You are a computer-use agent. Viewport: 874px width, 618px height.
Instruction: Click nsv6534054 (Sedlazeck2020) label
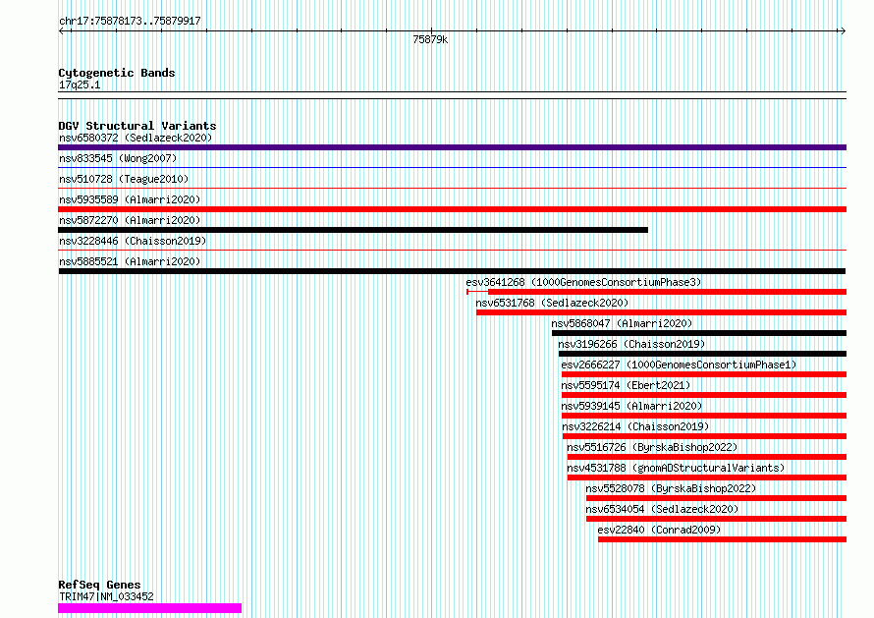[x=662, y=509]
